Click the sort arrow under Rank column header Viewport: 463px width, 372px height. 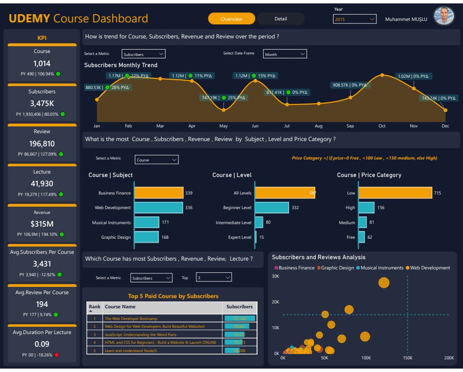click(91, 311)
